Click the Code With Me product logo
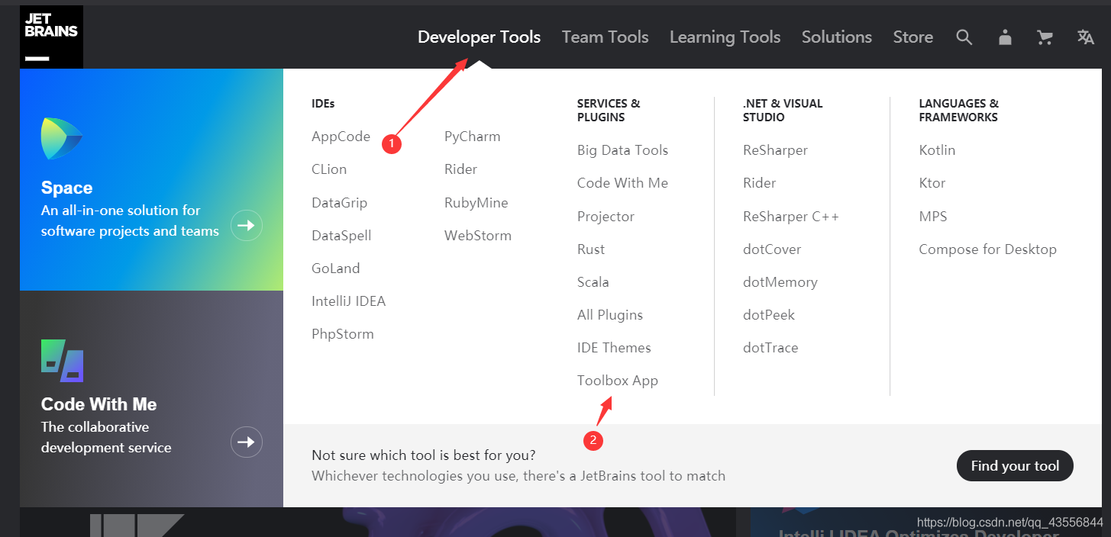 coord(62,361)
